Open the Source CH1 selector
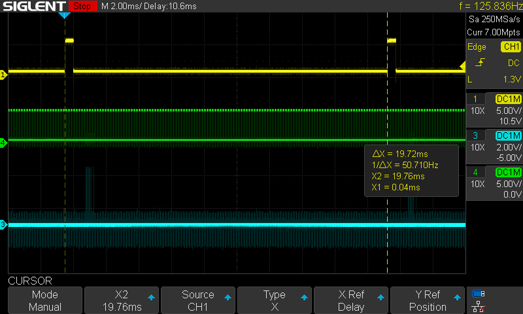The width and height of the screenshot is (523, 314). (x=198, y=301)
